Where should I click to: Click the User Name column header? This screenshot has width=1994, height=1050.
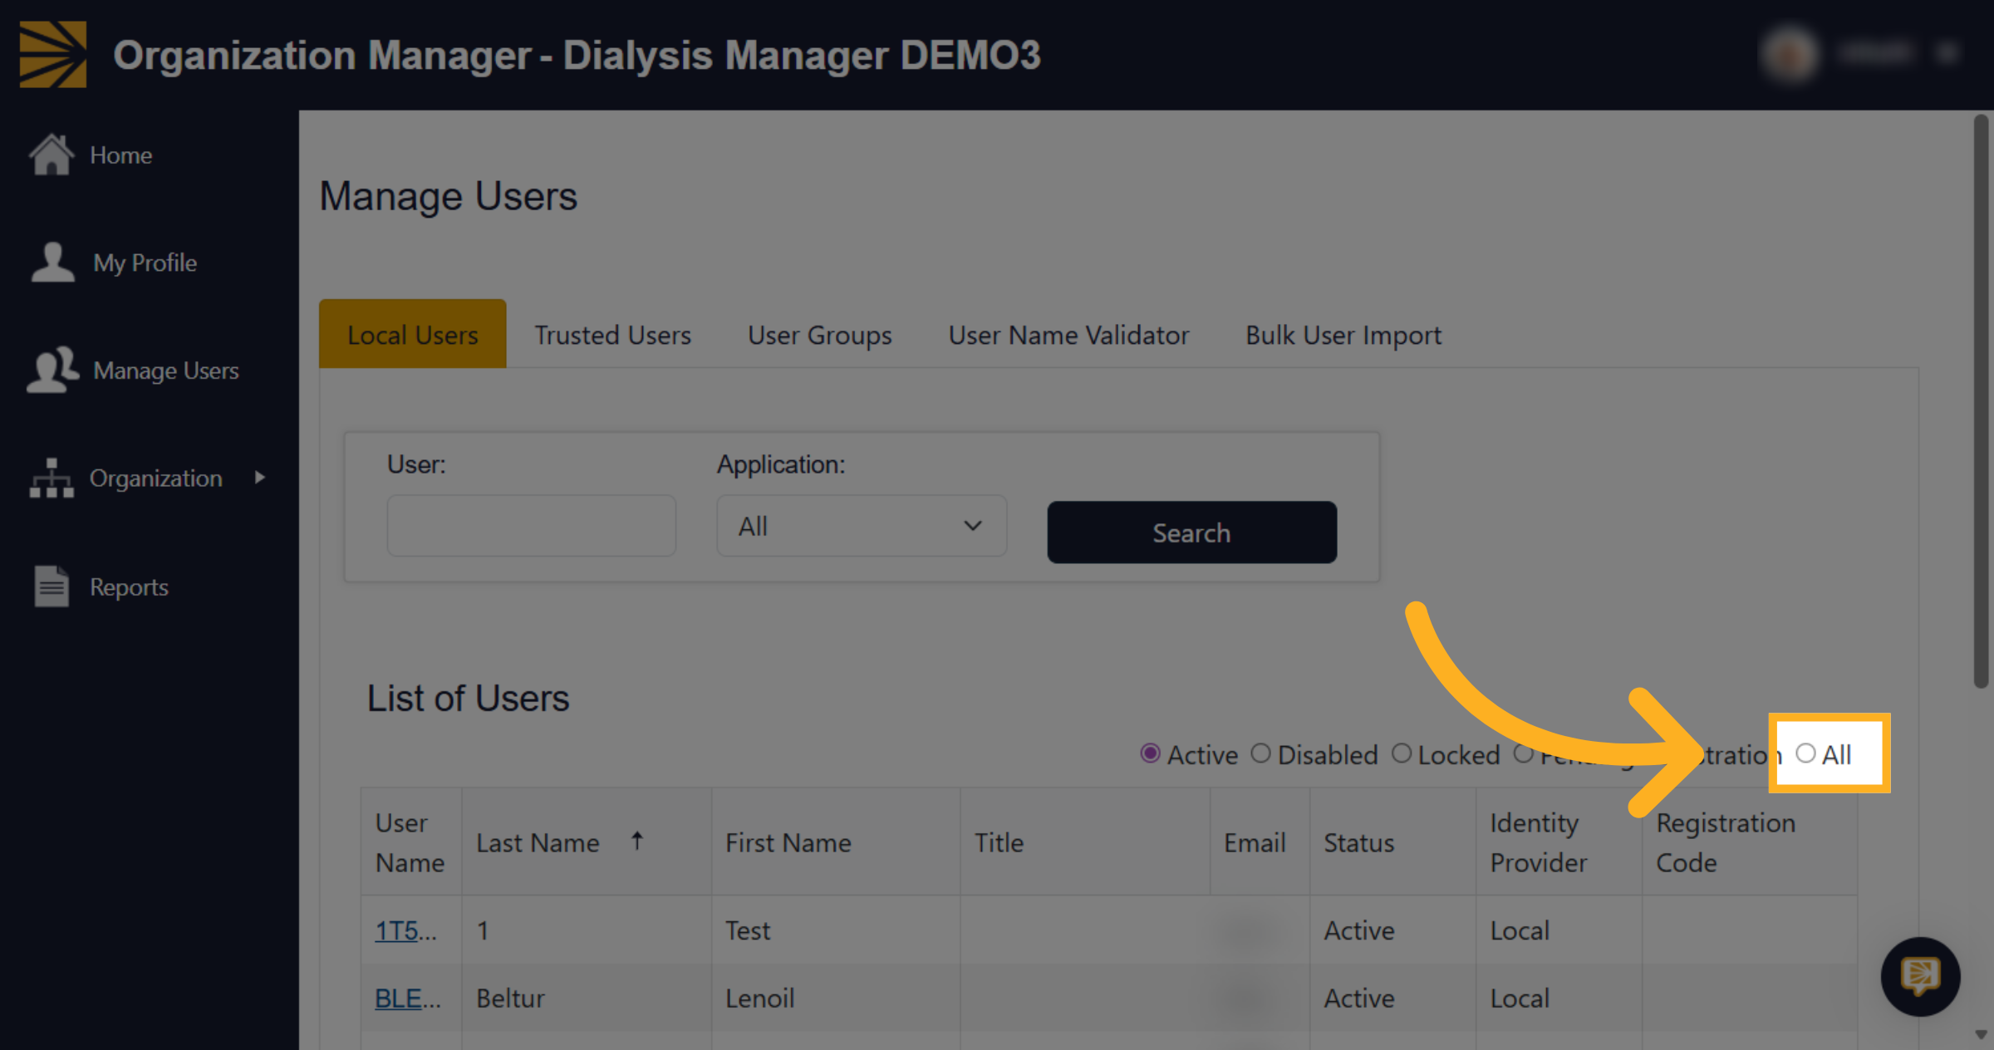pos(411,841)
